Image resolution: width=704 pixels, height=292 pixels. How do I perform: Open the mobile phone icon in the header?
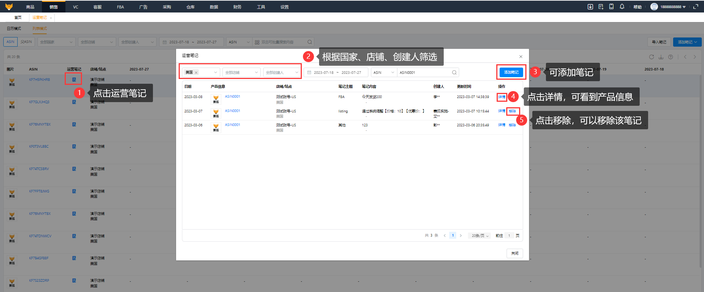click(611, 7)
